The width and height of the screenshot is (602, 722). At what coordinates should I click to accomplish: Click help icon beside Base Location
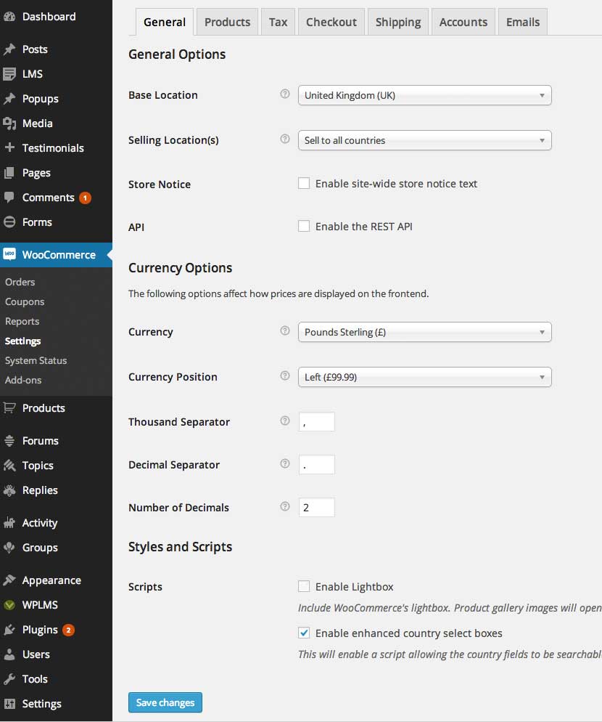tap(285, 94)
